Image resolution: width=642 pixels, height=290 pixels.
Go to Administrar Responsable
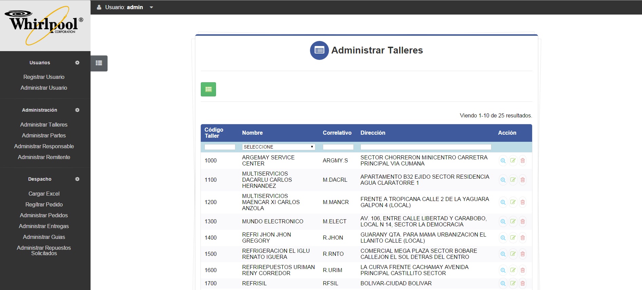(x=44, y=146)
